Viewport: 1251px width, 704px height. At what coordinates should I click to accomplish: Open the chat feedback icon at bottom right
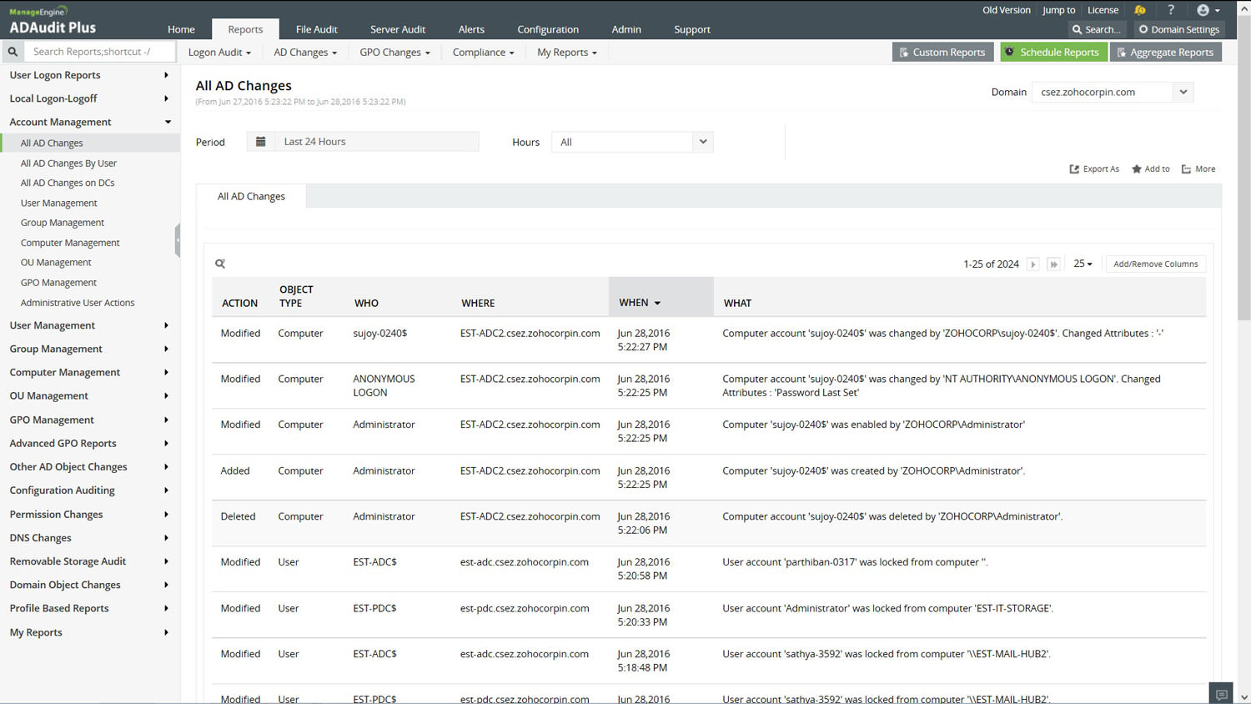coord(1221,694)
